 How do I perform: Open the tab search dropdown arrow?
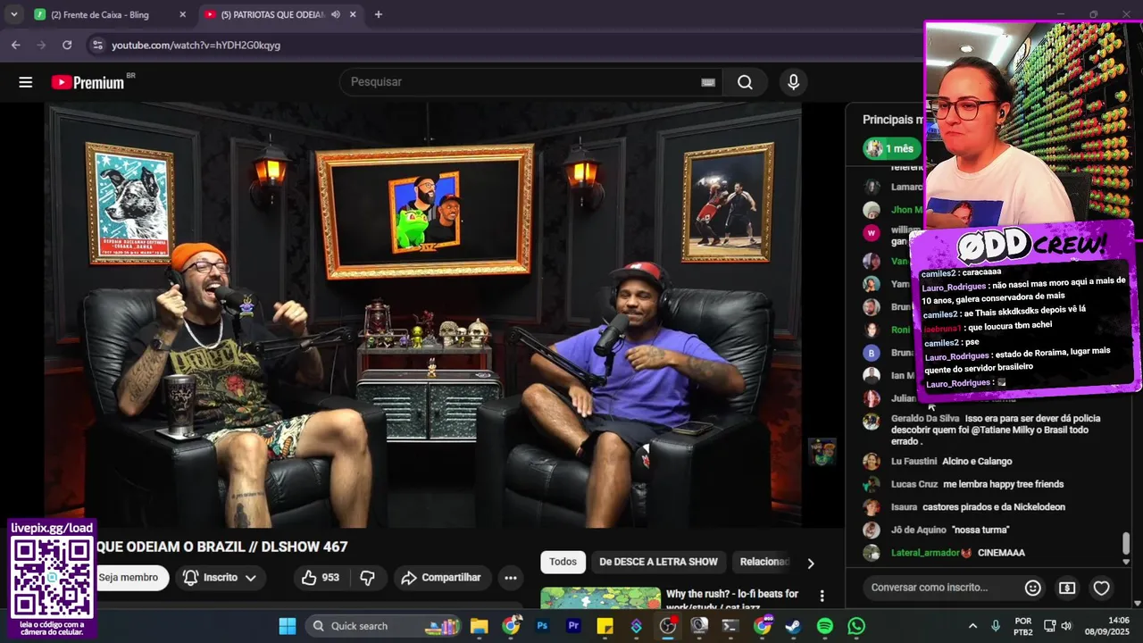pos(13,14)
